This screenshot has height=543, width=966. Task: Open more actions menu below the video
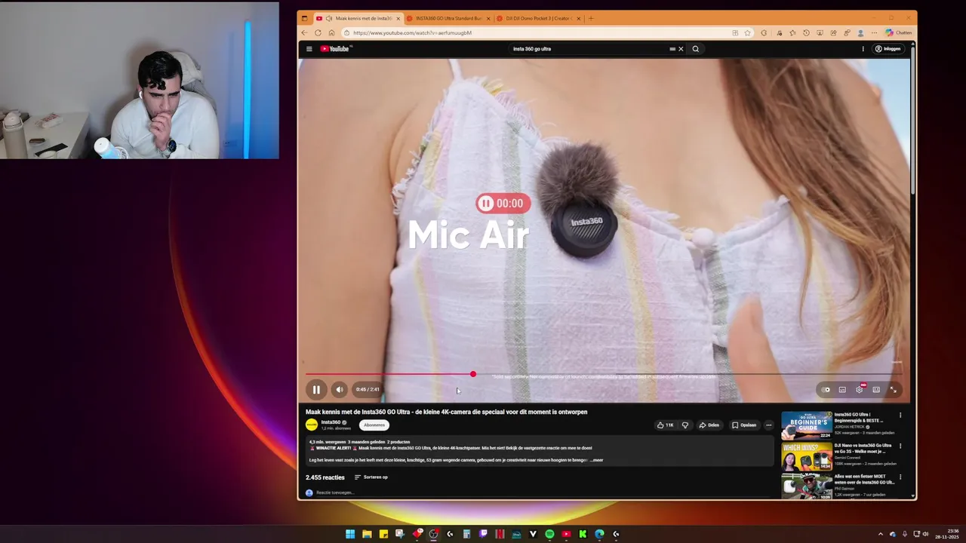[768, 425]
